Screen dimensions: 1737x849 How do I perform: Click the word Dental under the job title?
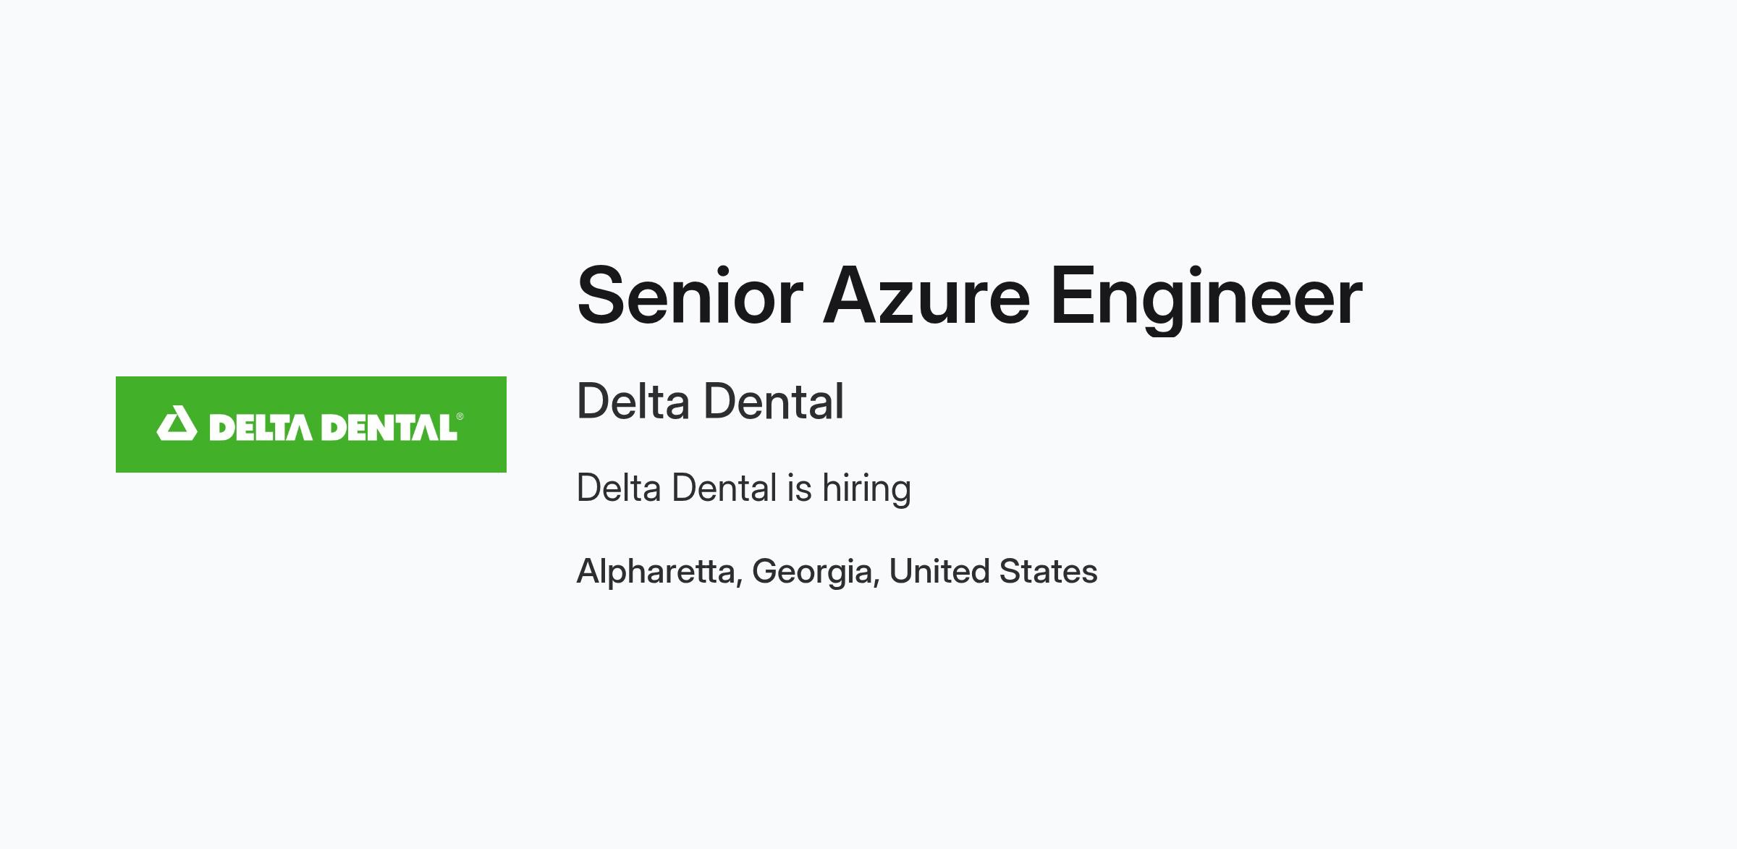[774, 401]
